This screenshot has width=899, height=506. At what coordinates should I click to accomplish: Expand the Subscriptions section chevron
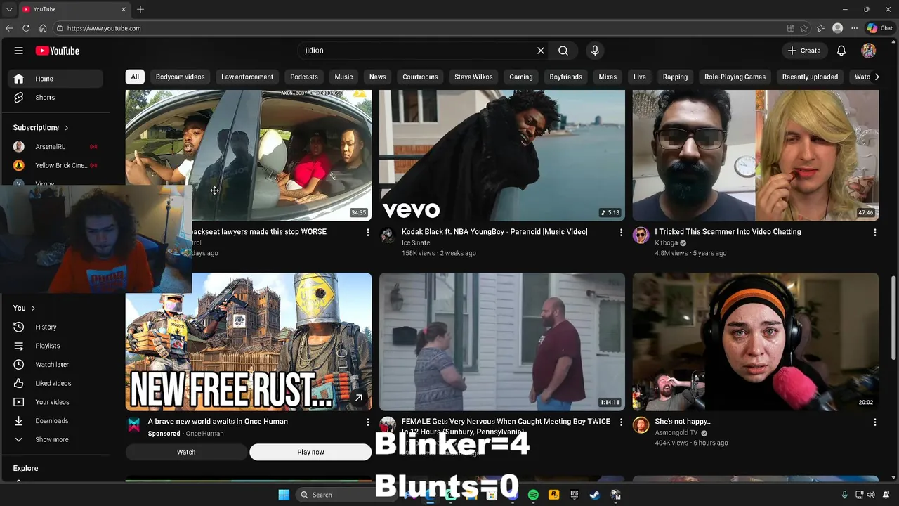click(x=67, y=128)
